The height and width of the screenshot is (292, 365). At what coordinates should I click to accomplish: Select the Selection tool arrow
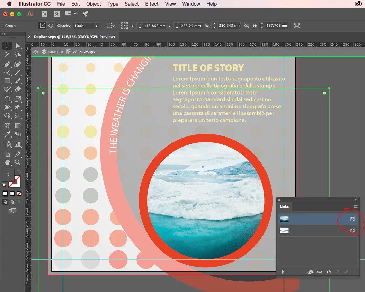pos(7,46)
